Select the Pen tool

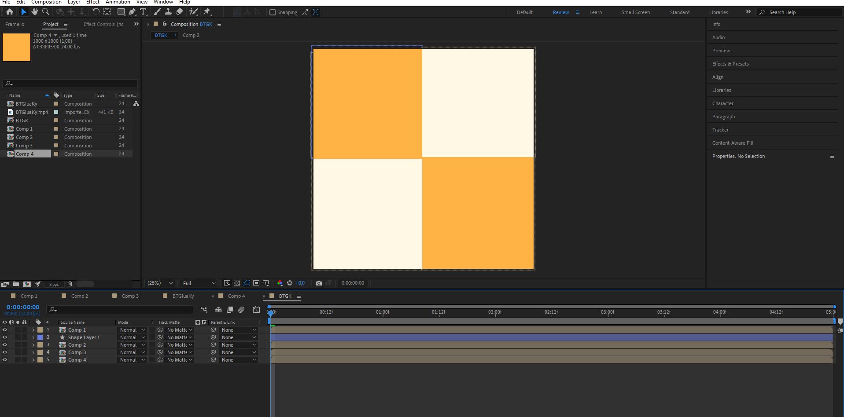[x=132, y=12]
